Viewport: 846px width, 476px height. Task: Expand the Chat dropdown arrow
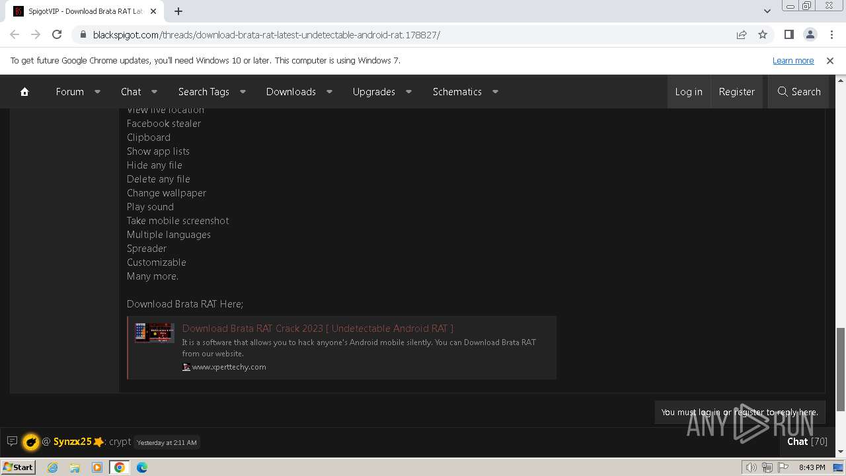tap(154, 92)
